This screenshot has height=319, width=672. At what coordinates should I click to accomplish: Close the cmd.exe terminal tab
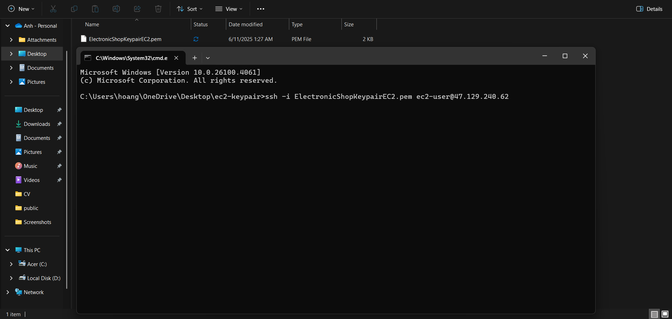click(176, 58)
